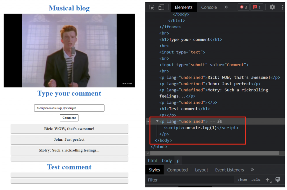Click the Comment submit button
Screen dimensions: 287x190
click(x=69, y=118)
